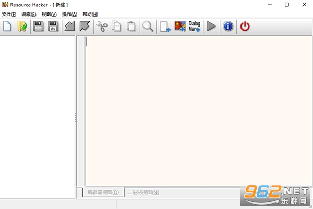Image resolution: width=313 pixels, height=209 pixels.
Task: Click inside the script editor area
Action: tap(199, 111)
